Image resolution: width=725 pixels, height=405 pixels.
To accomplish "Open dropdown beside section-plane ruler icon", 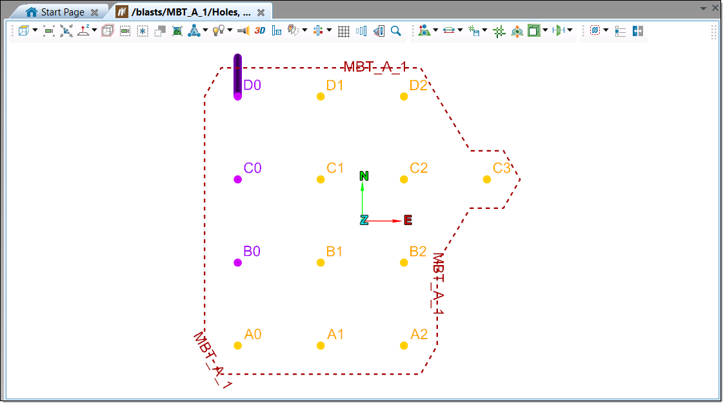I will tap(570, 30).
